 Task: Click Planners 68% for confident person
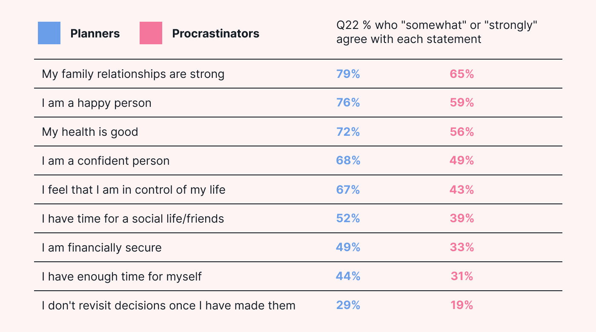click(348, 161)
